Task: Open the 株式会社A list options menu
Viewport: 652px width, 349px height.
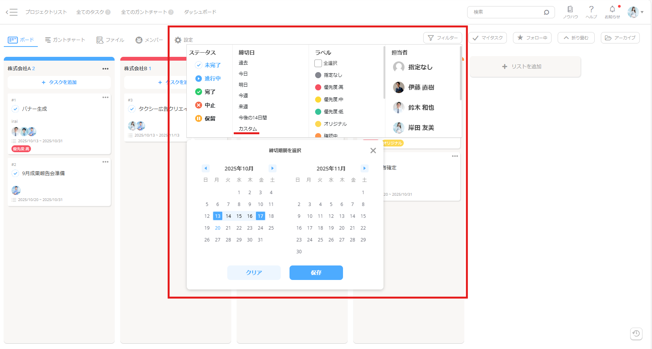Action: point(105,69)
